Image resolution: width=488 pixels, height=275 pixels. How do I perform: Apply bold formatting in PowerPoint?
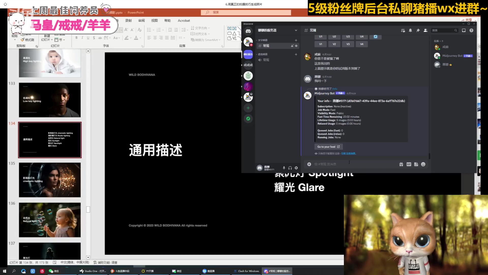76,37
